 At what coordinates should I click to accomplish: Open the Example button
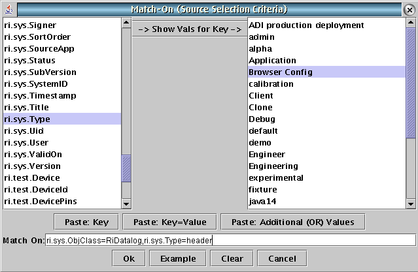point(178,258)
